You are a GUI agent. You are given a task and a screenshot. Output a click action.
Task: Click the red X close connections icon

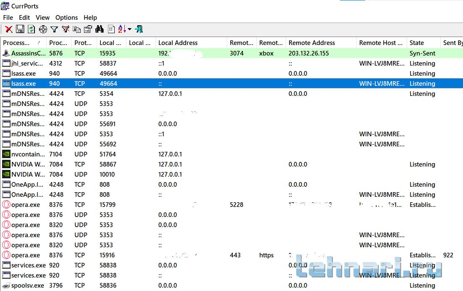point(8,29)
